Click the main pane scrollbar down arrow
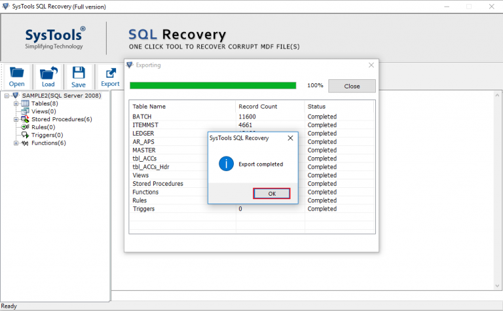This screenshot has width=503, height=311. pyautogui.click(x=497, y=286)
